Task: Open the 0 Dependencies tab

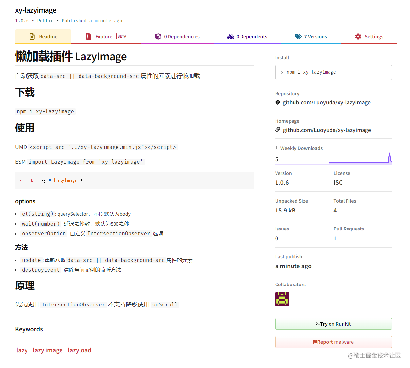Action: (177, 37)
